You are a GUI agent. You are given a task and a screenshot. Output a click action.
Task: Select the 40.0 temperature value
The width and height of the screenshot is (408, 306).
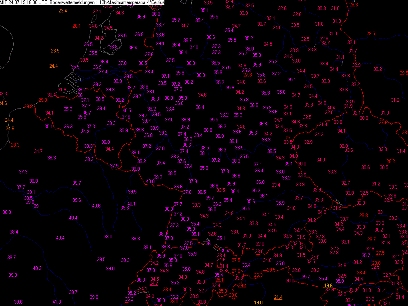click(x=150, y=181)
